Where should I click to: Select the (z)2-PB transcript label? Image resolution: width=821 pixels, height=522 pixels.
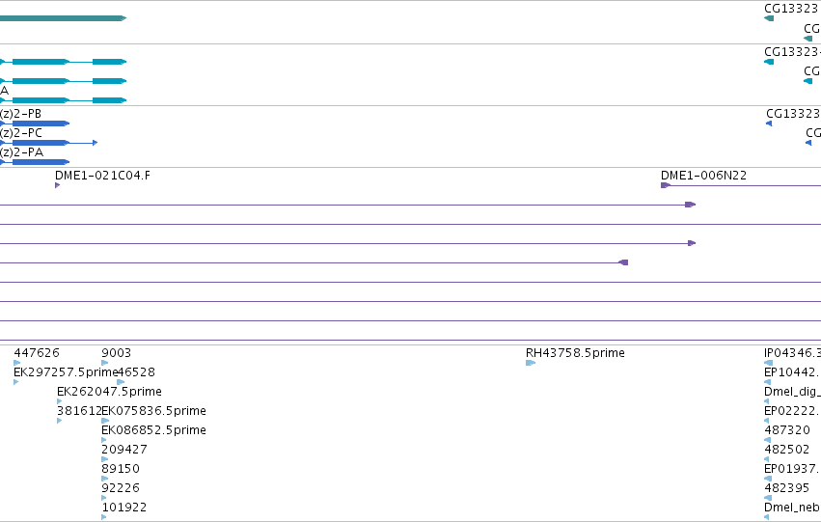coord(20,114)
